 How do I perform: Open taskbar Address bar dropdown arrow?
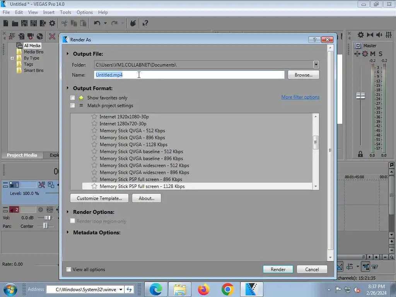[121, 289]
